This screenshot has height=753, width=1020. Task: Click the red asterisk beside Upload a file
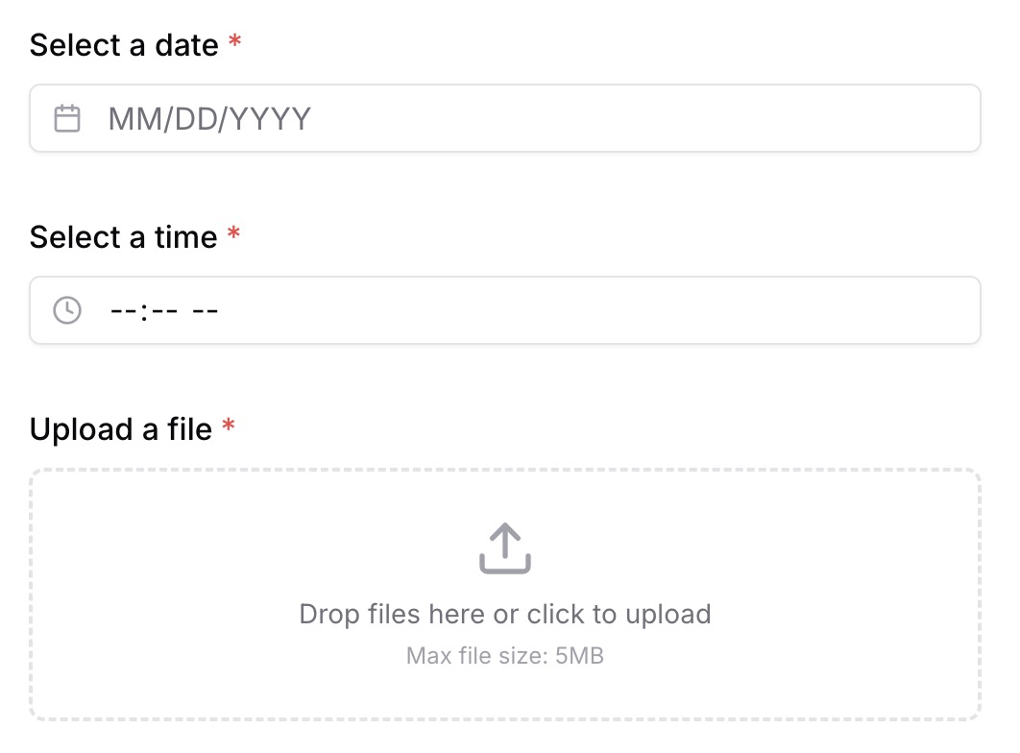pyautogui.click(x=229, y=427)
